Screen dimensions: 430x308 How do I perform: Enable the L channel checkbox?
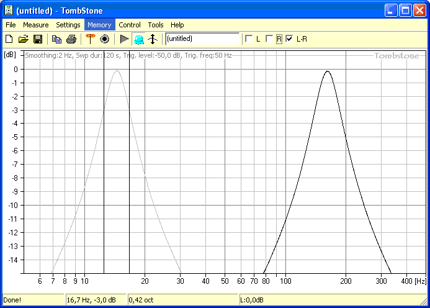coord(249,38)
